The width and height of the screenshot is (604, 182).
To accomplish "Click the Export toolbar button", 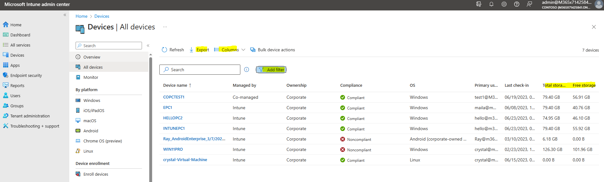I will [x=199, y=50].
